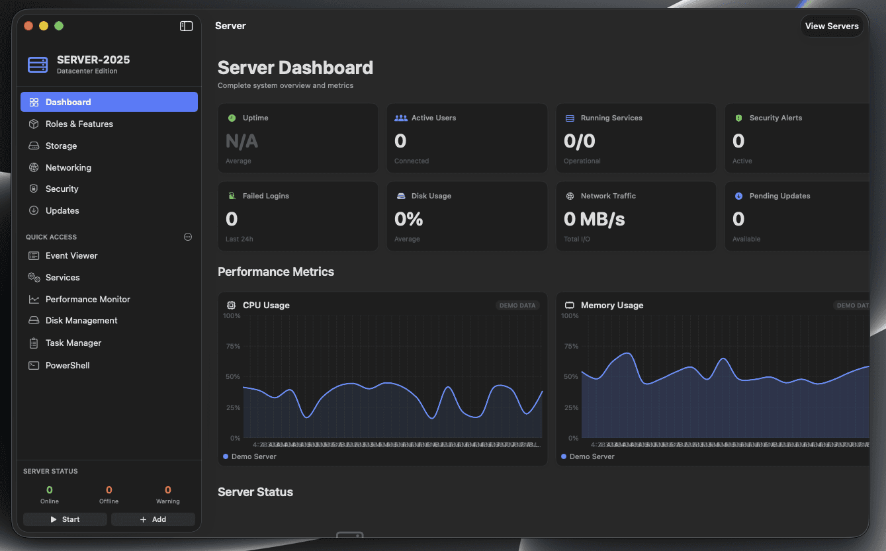This screenshot has width=886, height=551.
Task: Open Event Viewer
Action: pyautogui.click(x=109, y=255)
